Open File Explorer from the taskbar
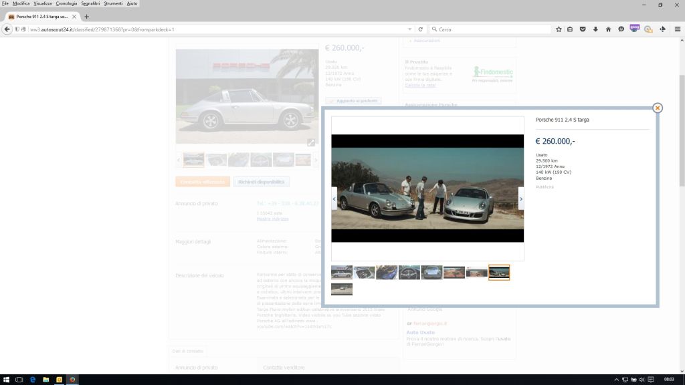 click(x=46, y=380)
